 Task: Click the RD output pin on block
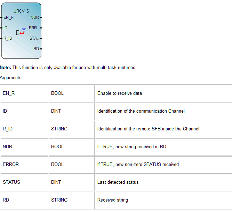click(36, 49)
